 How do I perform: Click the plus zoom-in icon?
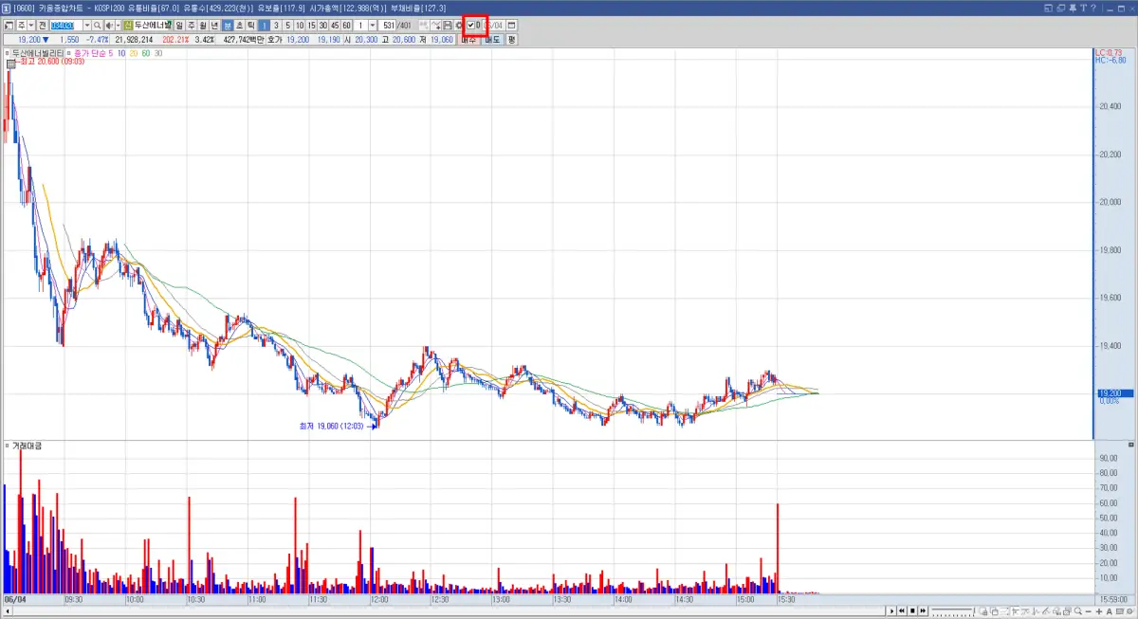pyautogui.click(x=1099, y=611)
